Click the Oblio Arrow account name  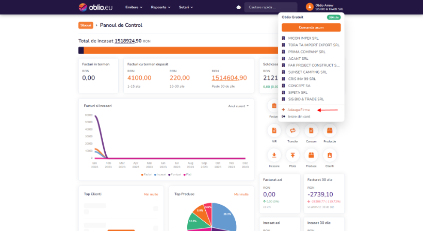click(324, 5)
